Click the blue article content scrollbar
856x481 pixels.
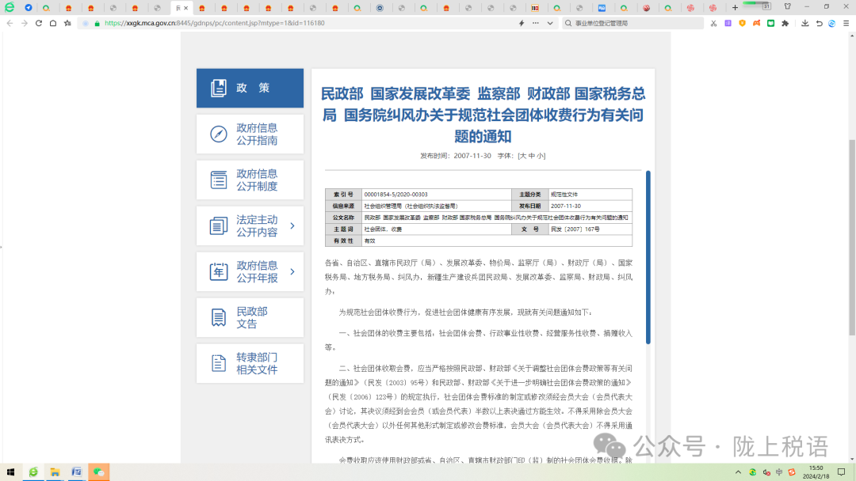coord(648,257)
